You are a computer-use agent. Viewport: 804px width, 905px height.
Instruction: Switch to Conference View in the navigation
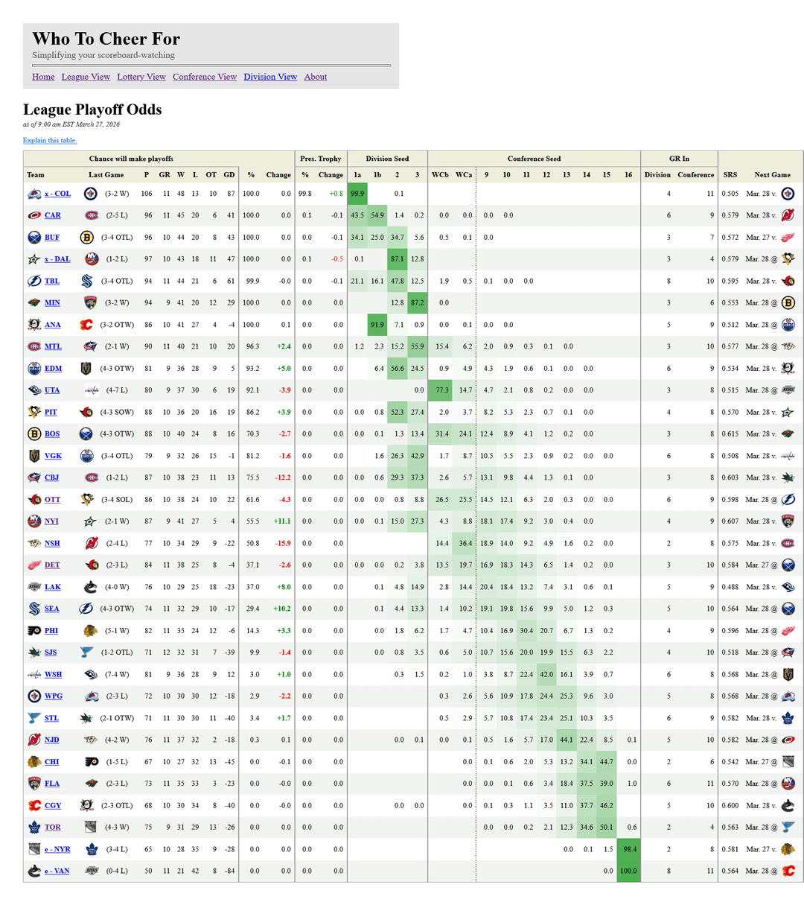[x=205, y=77]
